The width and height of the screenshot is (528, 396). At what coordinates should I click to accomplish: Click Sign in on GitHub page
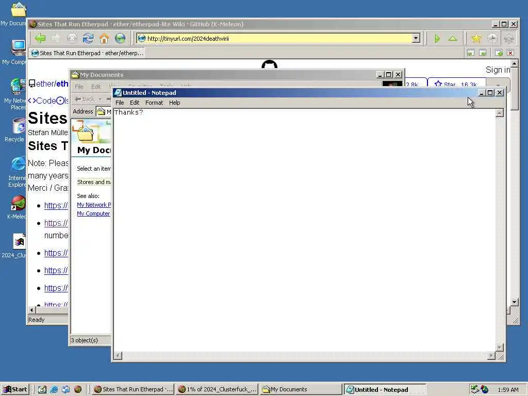[498, 70]
